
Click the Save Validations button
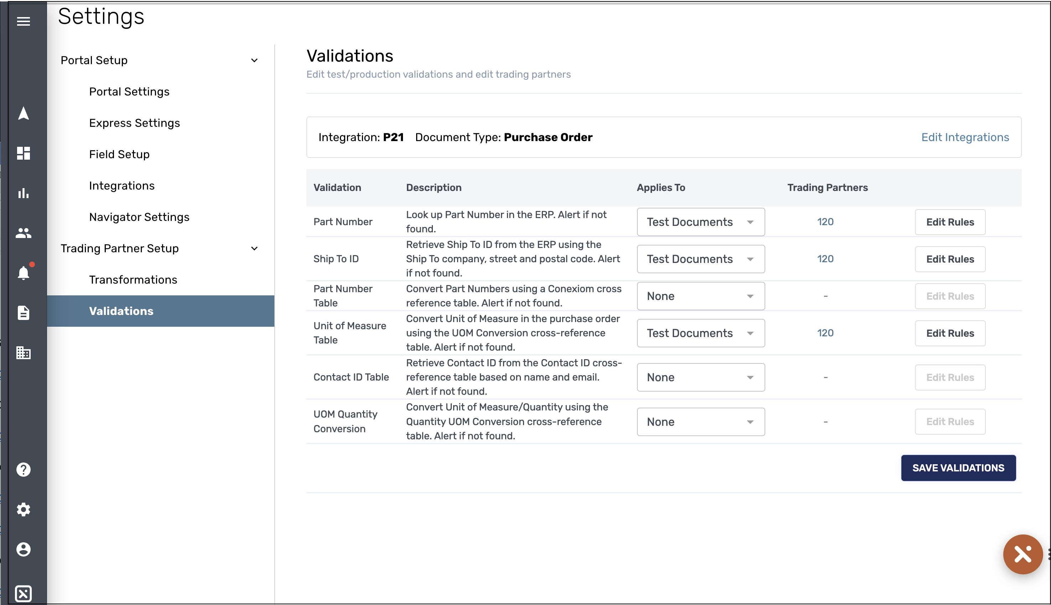(x=958, y=468)
